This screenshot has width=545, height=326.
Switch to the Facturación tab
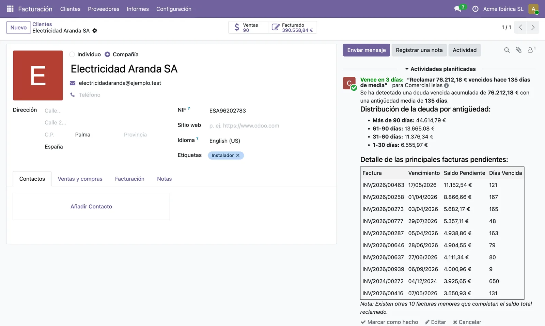pyautogui.click(x=129, y=179)
